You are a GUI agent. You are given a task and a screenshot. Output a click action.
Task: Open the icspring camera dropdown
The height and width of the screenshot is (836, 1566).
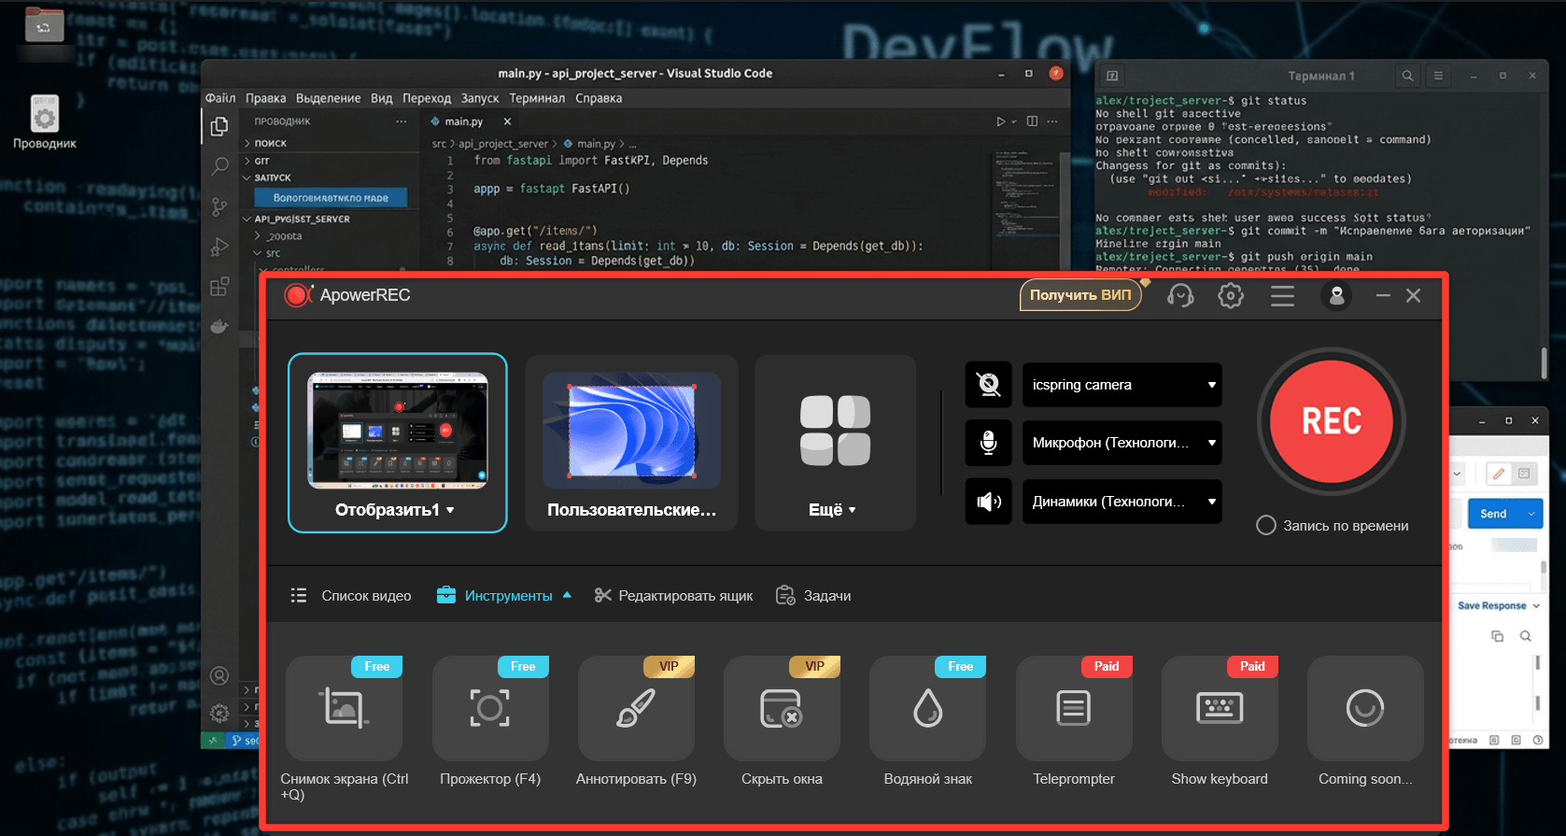tap(1122, 385)
